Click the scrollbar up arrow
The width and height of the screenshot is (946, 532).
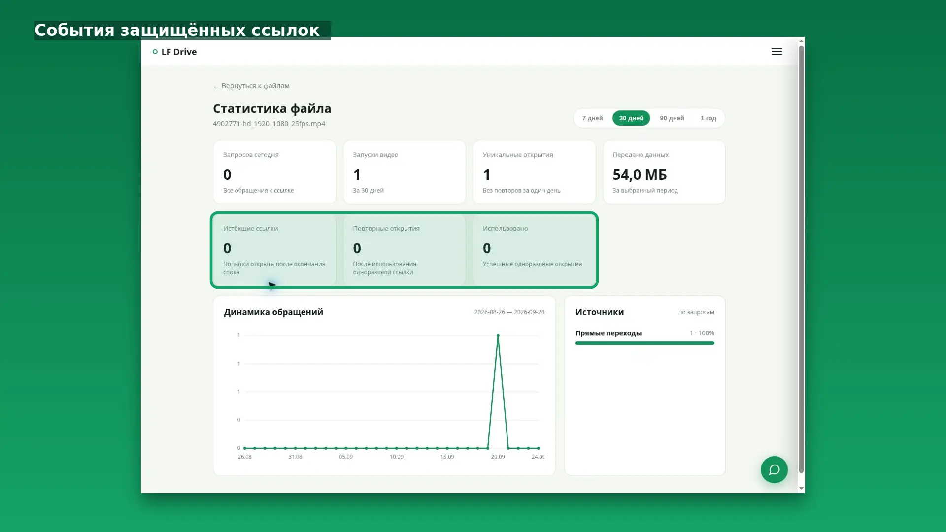click(801, 41)
